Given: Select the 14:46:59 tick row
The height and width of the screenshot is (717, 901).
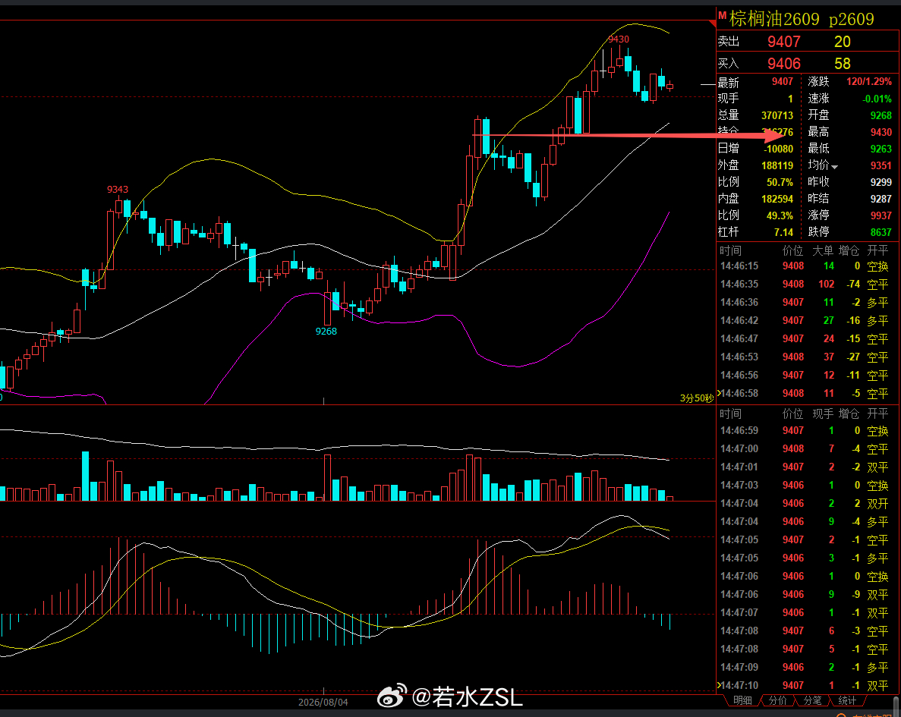Looking at the screenshot, I should pos(805,430).
